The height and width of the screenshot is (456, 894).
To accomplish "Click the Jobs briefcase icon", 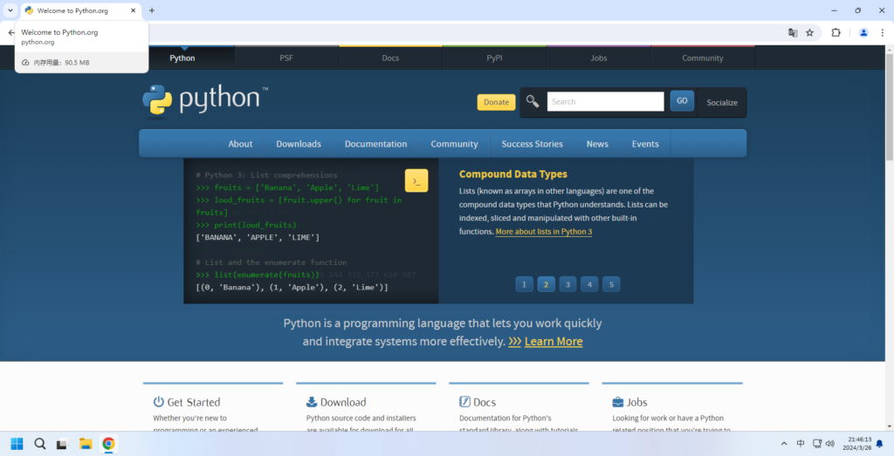I will tap(617, 402).
